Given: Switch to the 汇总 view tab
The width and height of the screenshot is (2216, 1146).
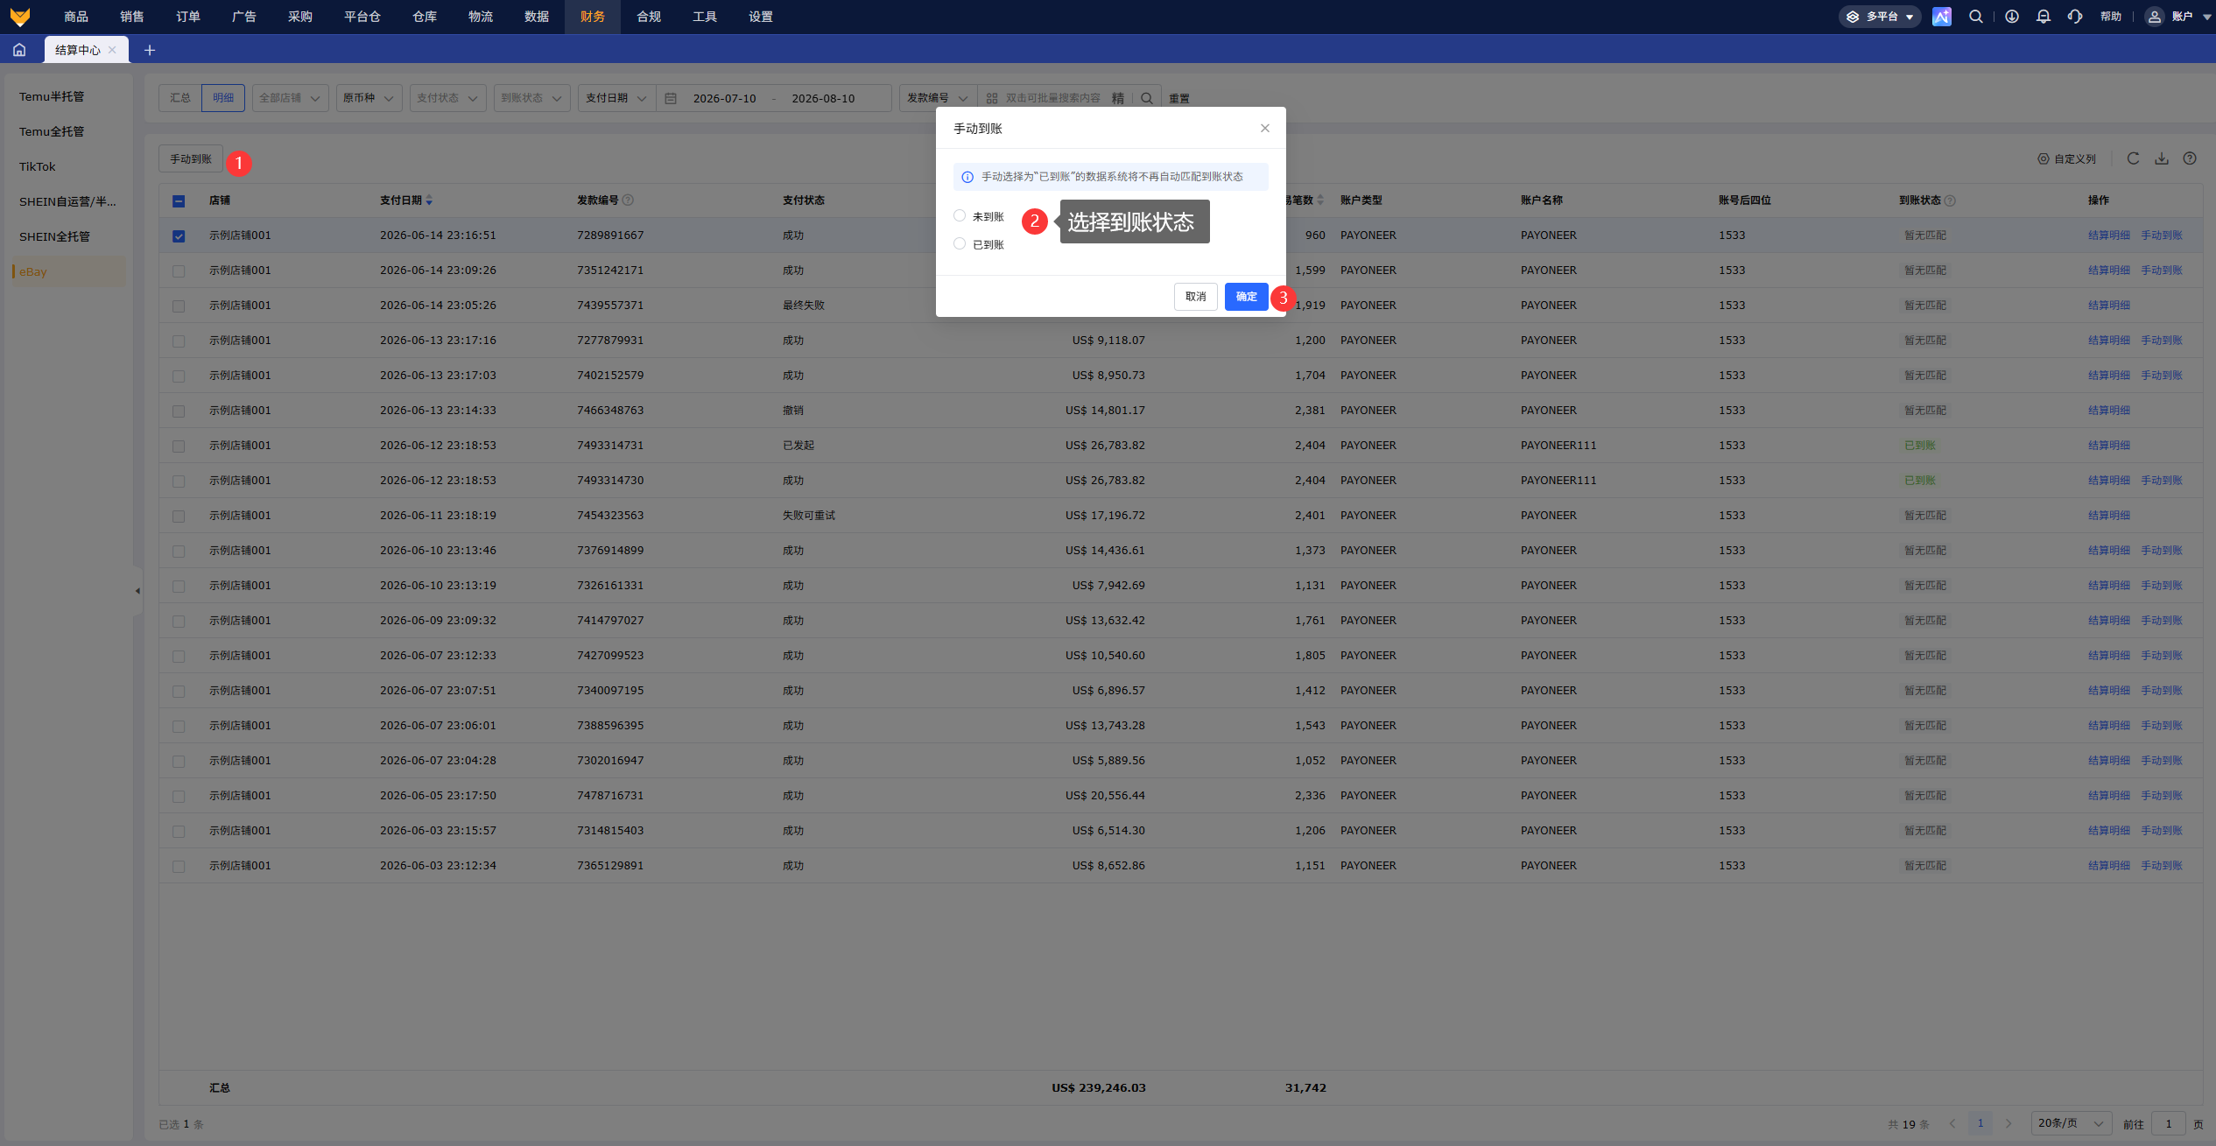Looking at the screenshot, I should (x=180, y=98).
